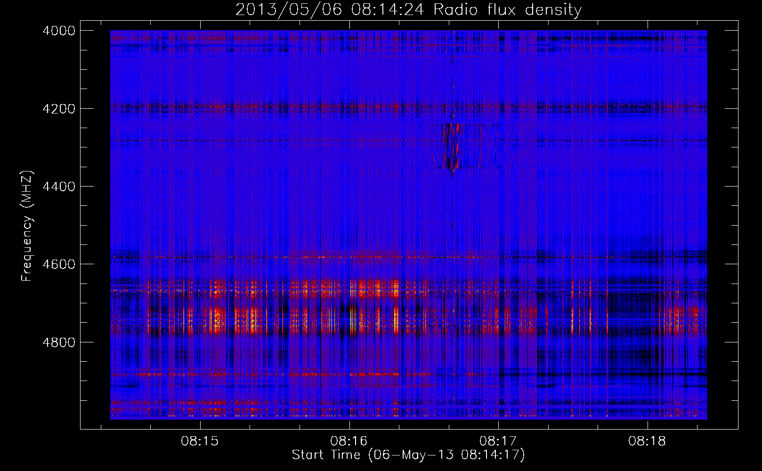Click the 08:17 time tick label

pos(498,441)
